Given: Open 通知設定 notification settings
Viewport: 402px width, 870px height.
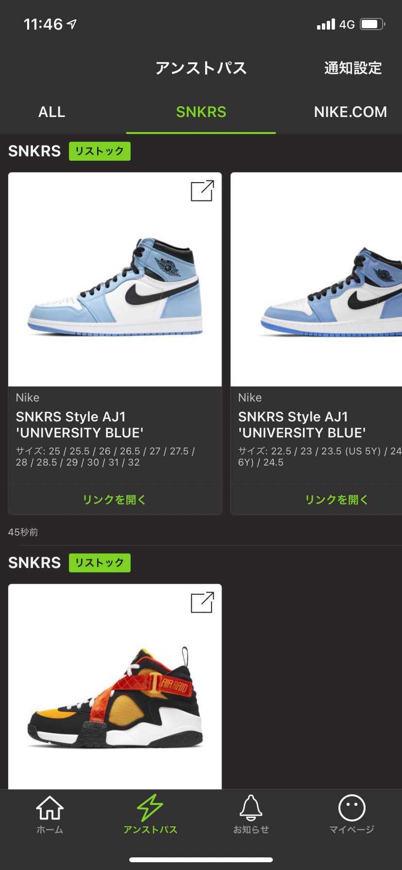Looking at the screenshot, I should pyautogui.click(x=353, y=68).
